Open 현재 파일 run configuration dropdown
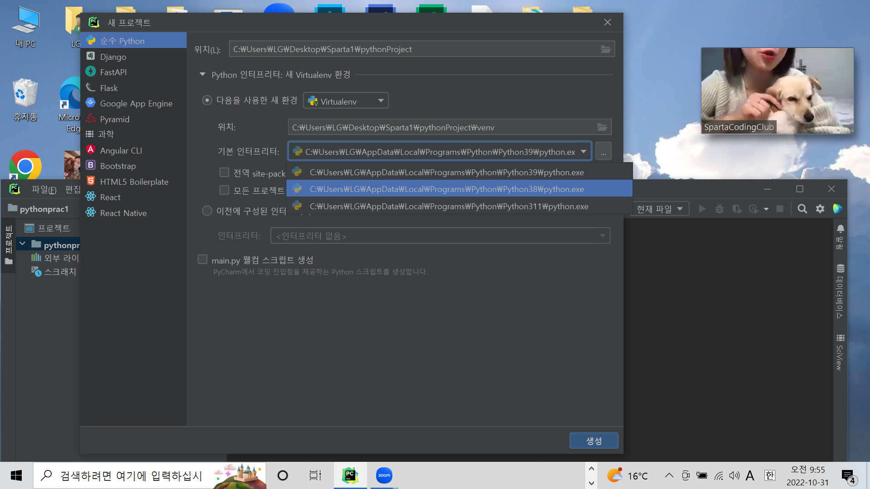870x489 pixels. pos(660,209)
